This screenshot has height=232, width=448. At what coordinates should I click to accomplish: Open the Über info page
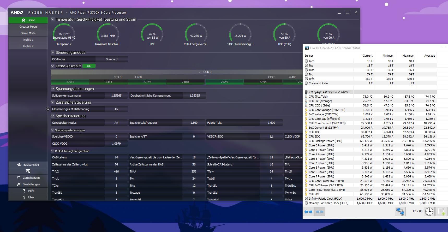tap(28, 197)
